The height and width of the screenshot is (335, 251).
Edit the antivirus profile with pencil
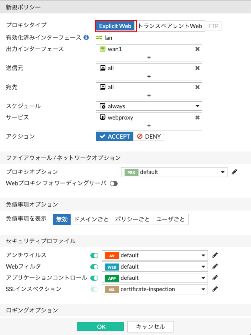coord(215,255)
